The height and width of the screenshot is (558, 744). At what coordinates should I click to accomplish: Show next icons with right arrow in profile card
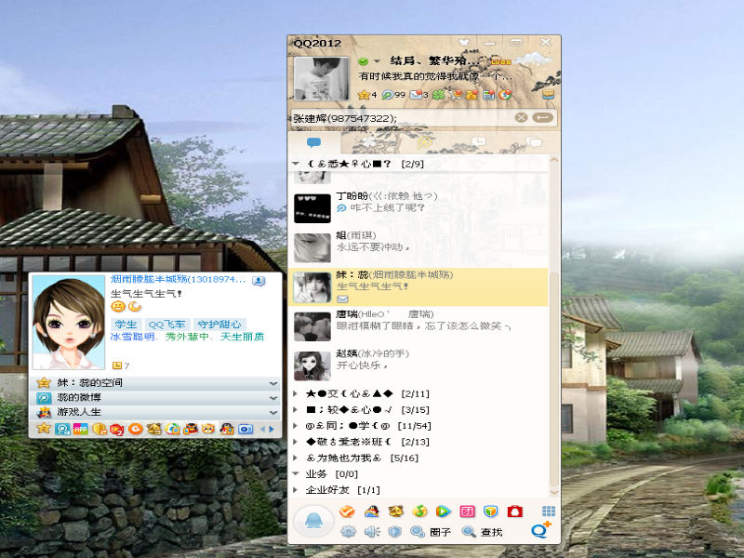272,429
